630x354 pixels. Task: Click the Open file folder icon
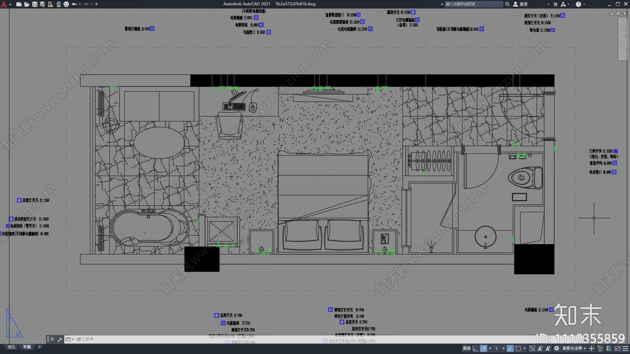pyautogui.click(x=26, y=4)
